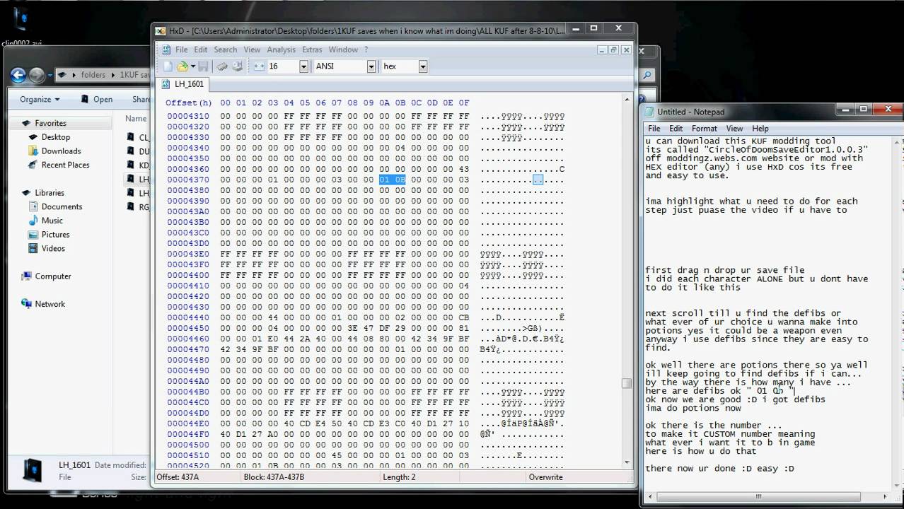Click the Block: 437A-437B status field
904x509 pixels.
pyautogui.click(x=273, y=477)
